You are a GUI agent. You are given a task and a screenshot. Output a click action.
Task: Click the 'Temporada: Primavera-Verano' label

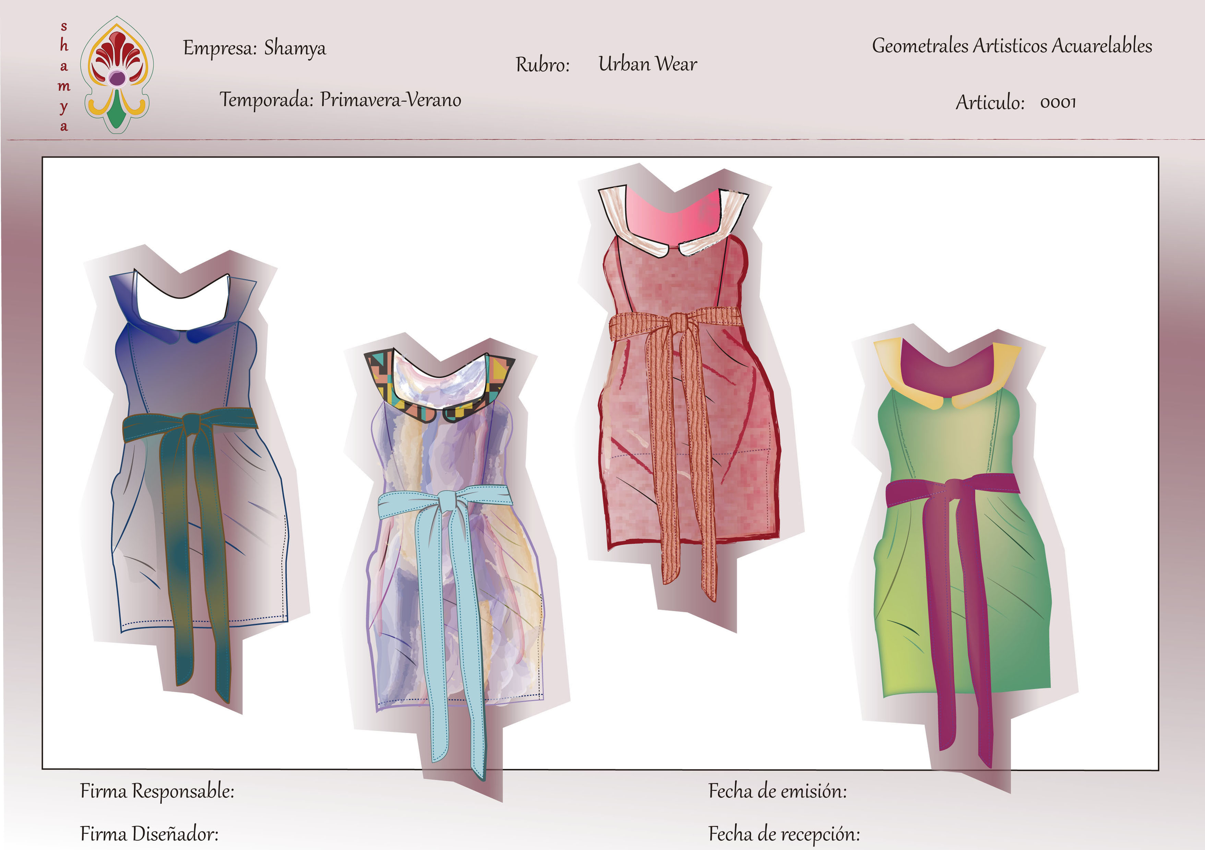[x=340, y=100]
